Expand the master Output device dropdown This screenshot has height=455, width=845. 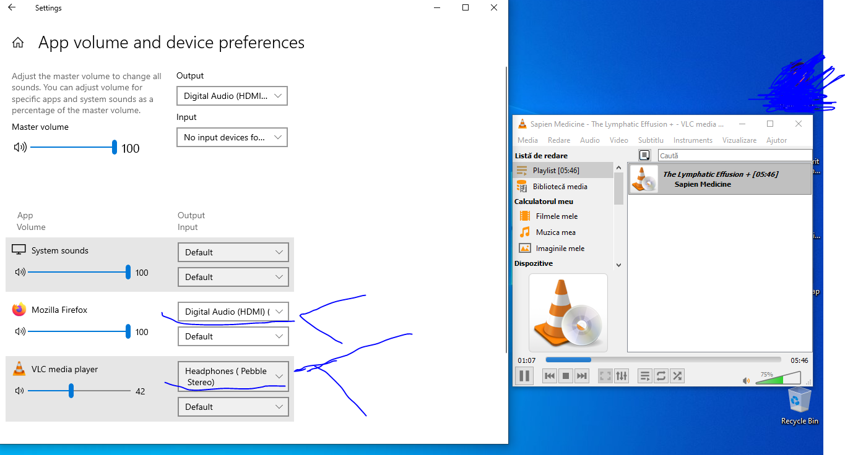(232, 96)
